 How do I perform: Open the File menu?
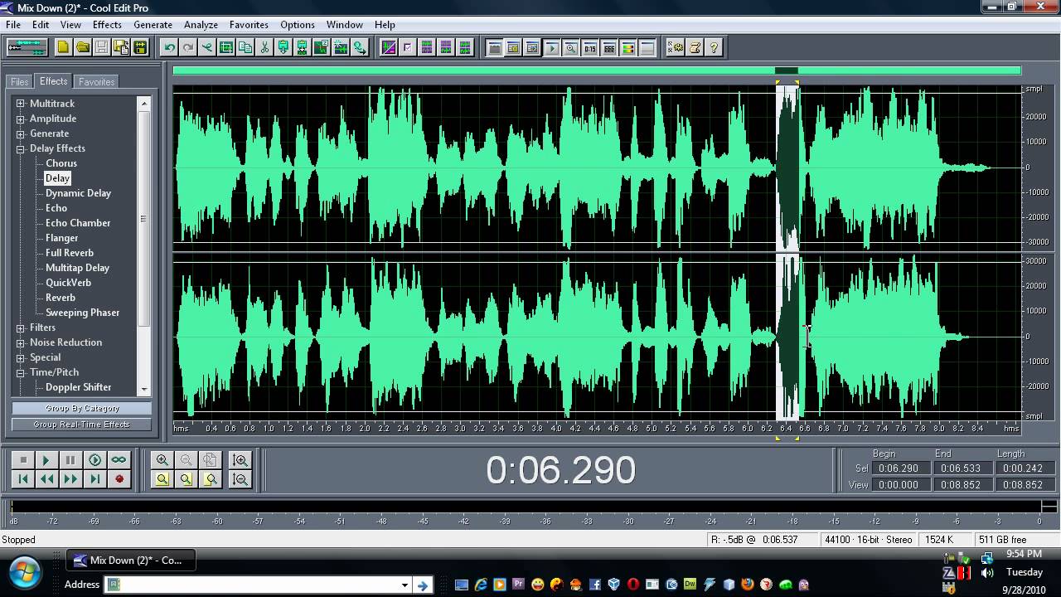(x=13, y=25)
